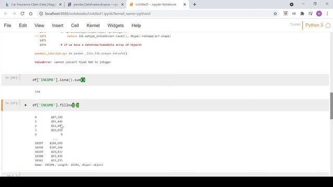Open the browser home page
The image size is (333, 187).
pos(31,14)
